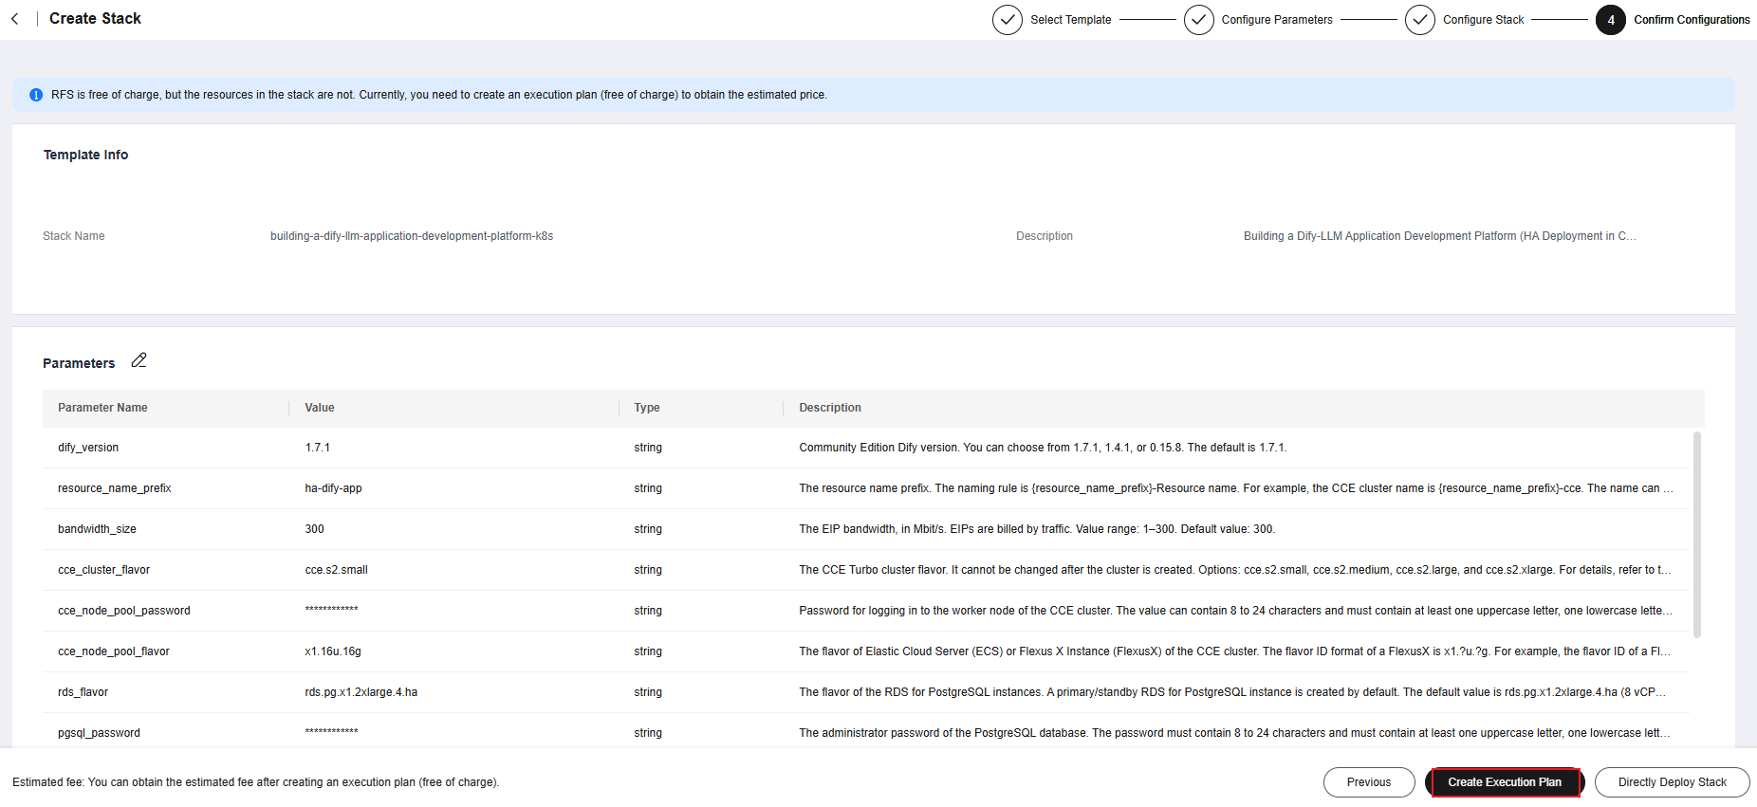Click the Description label in Template Info
Image resolution: width=1757 pixels, height=807 pixels.
(x=1045, y=236)
